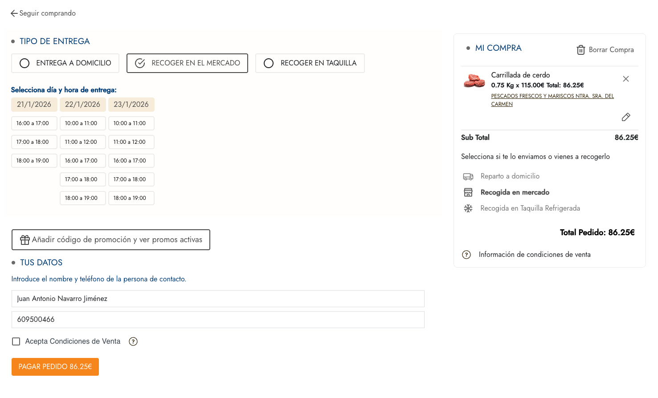Click the Carrillada de cerdo product thumbnail
This screenshot has height=398, width=658.
(474, 81)
